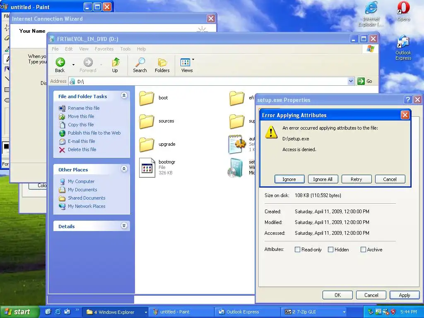Screen dimensions: 424x318
Task: Click Ignore All in the error dialog
Action: [323, 179]
